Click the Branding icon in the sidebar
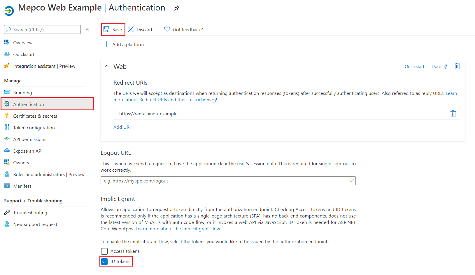Image resolution: width=475 pixels, height=275 pixels. [7, 93]
